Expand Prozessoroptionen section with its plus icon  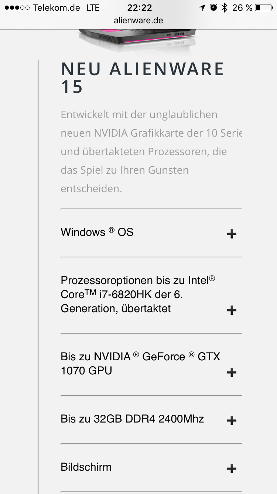coord(232,310)
